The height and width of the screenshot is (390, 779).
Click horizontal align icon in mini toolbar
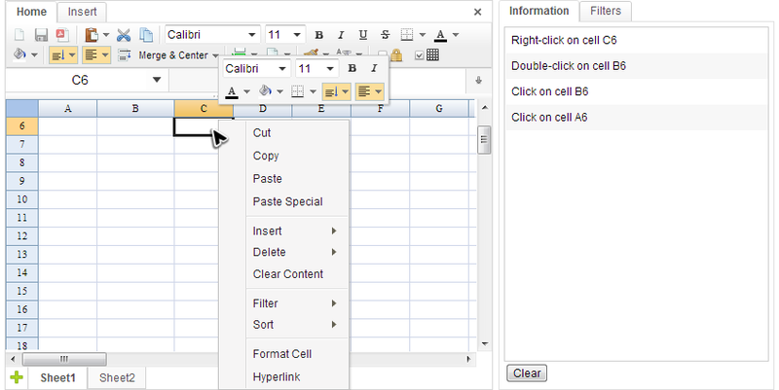pyautogui.click(x=363, y=91)
